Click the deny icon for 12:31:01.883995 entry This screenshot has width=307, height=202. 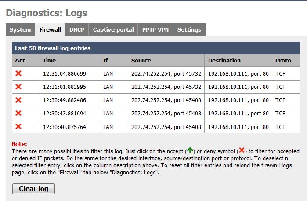coord(18,87)
